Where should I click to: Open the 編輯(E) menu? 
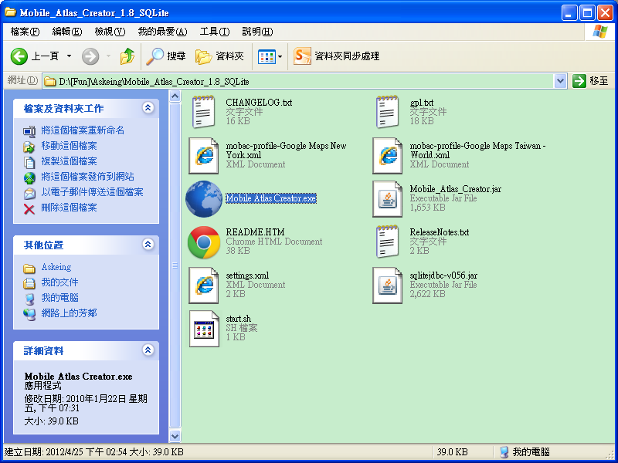pos(67,32)
